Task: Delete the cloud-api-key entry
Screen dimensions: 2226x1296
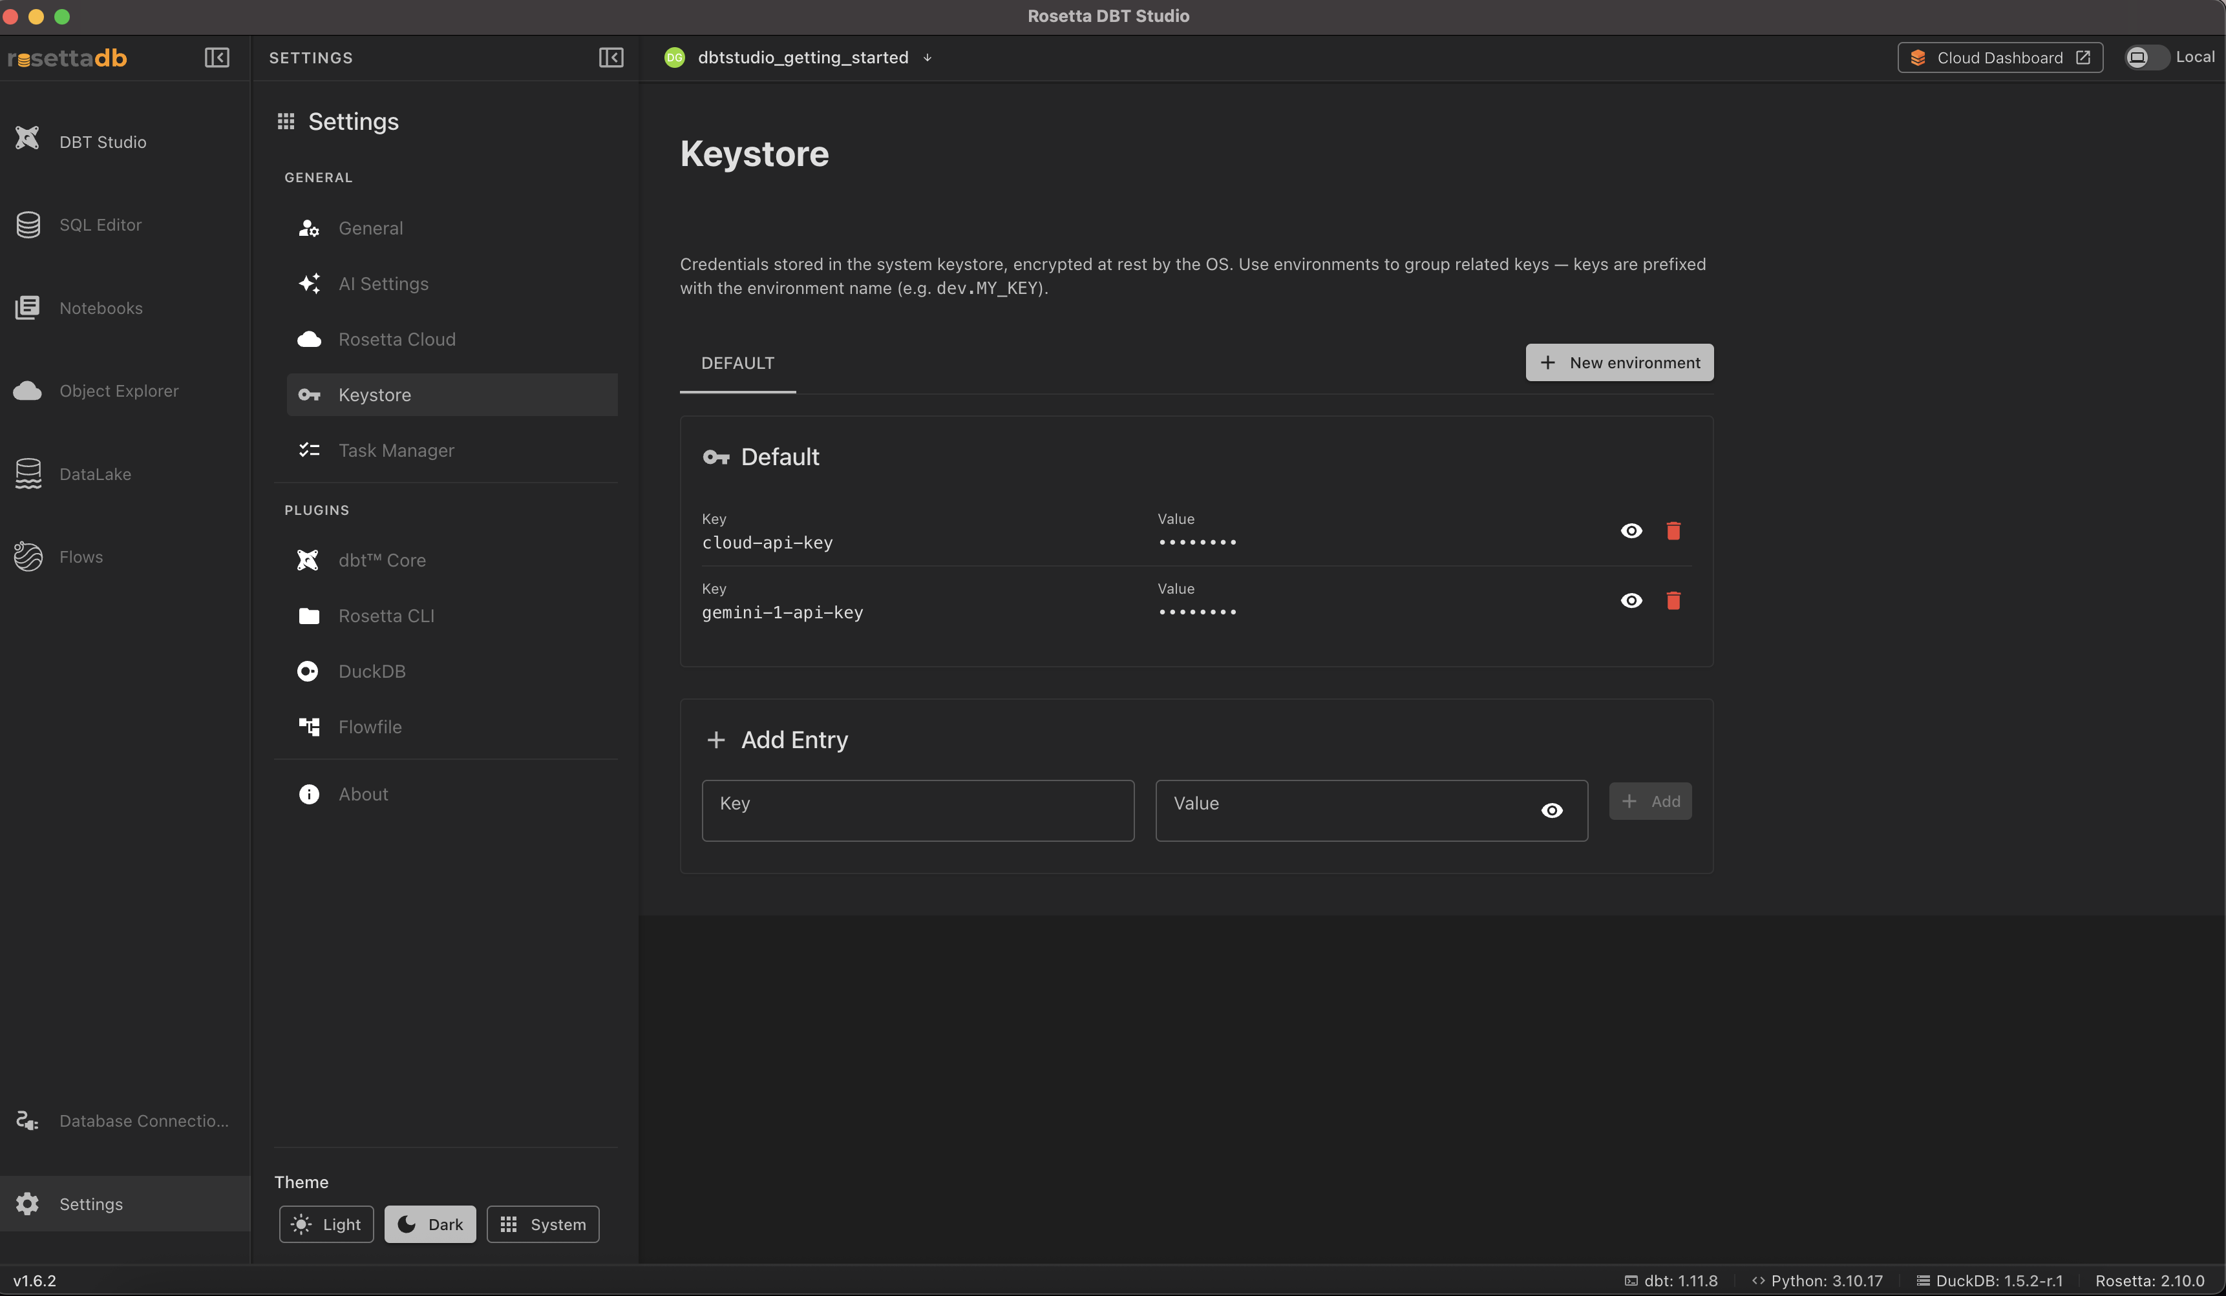Action: click(x=1673, y=530)
